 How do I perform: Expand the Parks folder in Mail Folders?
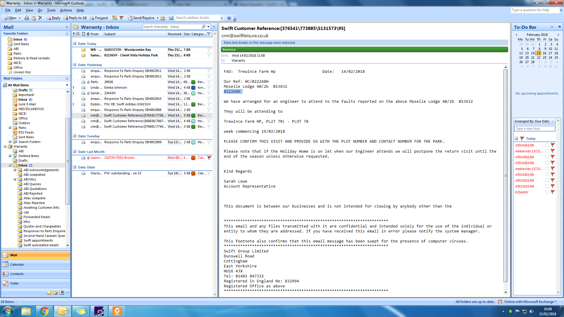(x=10, y=128)
